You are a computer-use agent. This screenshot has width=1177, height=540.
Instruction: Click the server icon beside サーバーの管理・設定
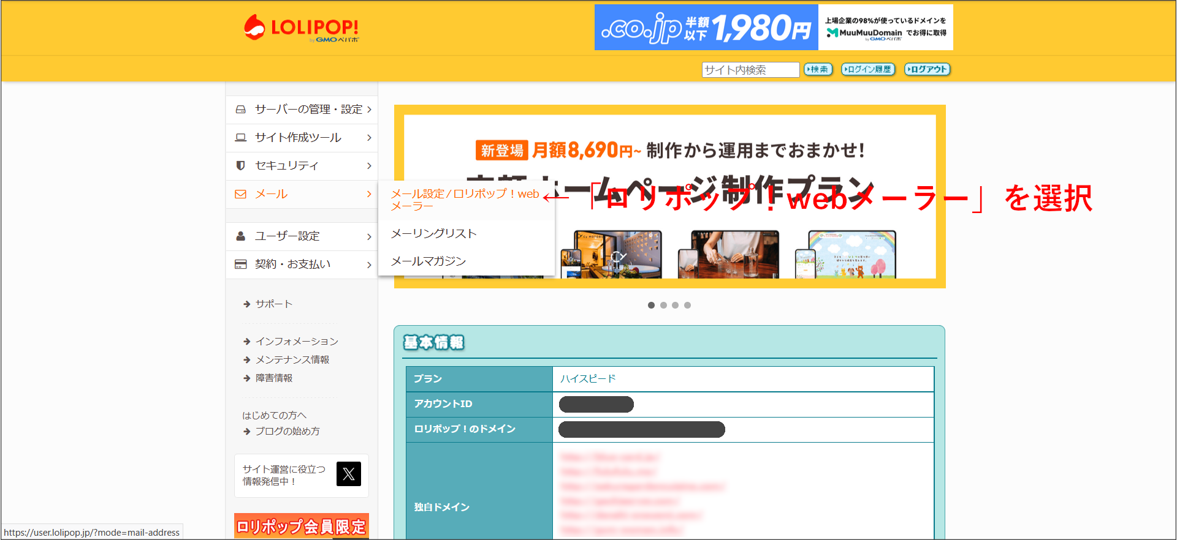tap(241, 110)
